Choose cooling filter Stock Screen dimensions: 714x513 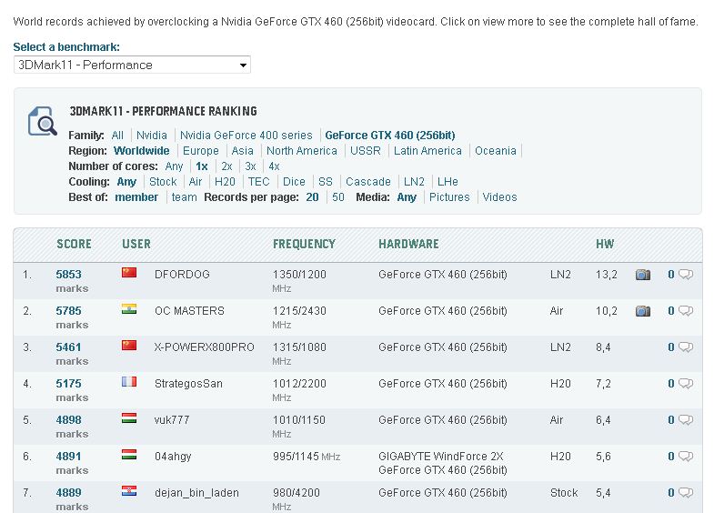point(163,182)
